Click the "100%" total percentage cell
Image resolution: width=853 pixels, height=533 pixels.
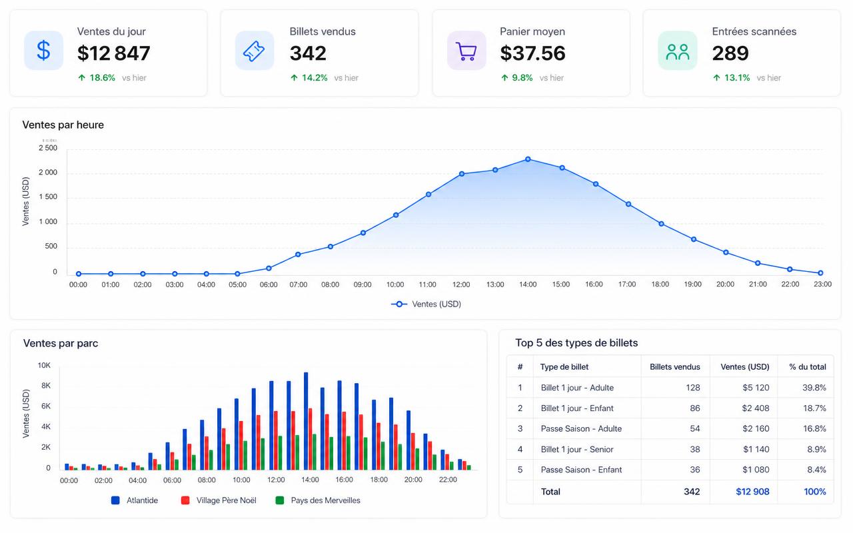click(x=815, y=492)
